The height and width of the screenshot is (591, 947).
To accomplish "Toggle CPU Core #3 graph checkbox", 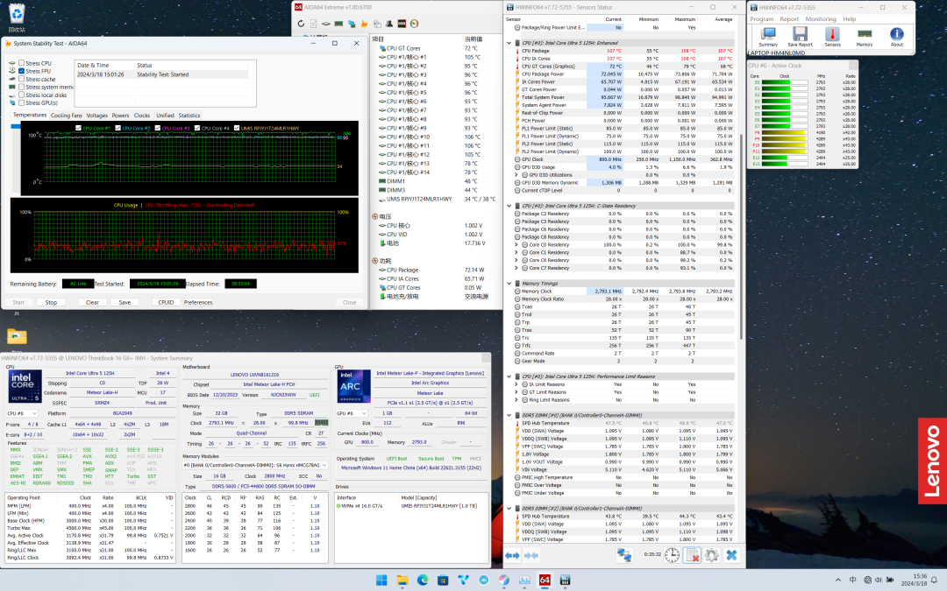I will point(158,128).
